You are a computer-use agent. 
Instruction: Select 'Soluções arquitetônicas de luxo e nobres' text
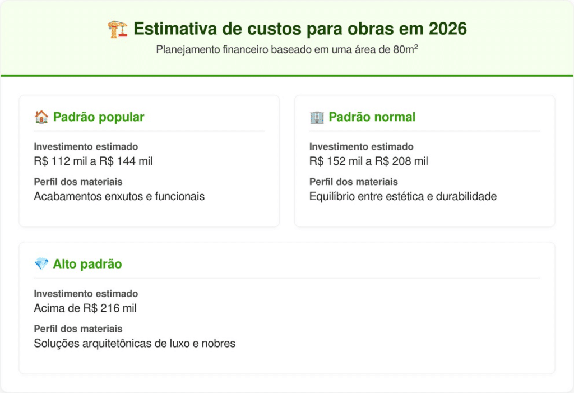[135, 343]
